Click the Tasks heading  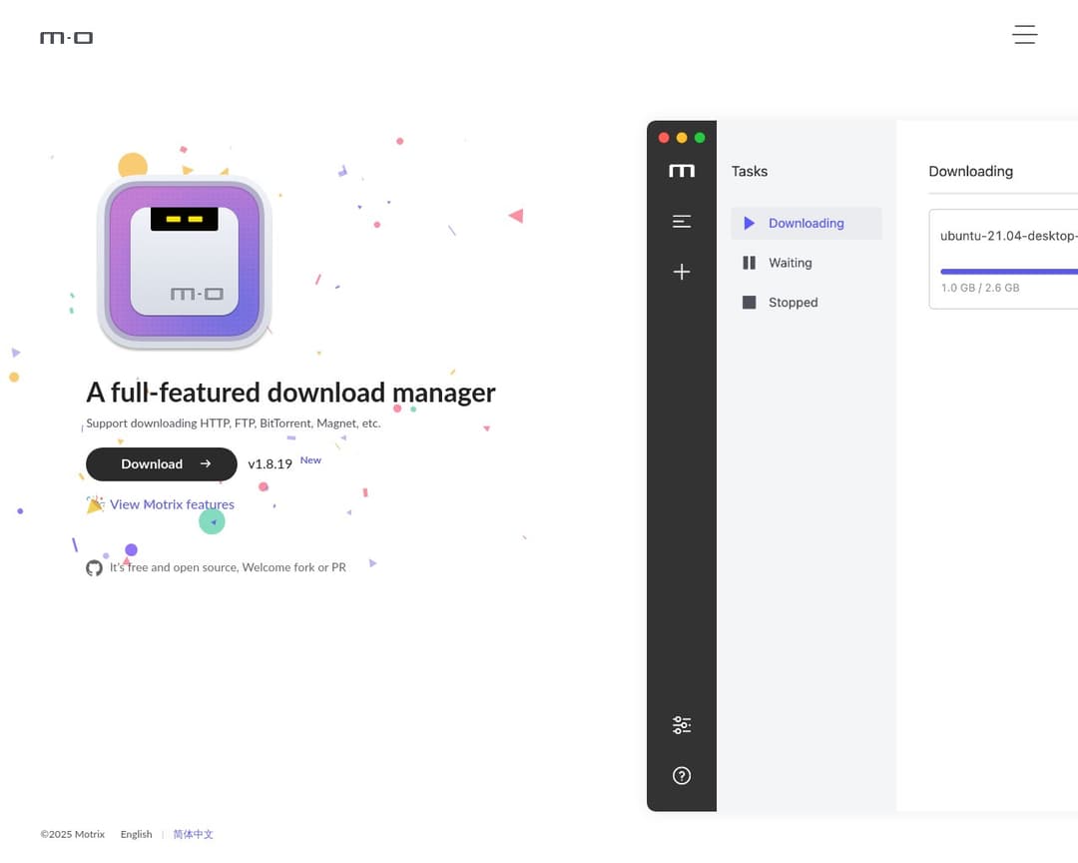coord(750,172)
